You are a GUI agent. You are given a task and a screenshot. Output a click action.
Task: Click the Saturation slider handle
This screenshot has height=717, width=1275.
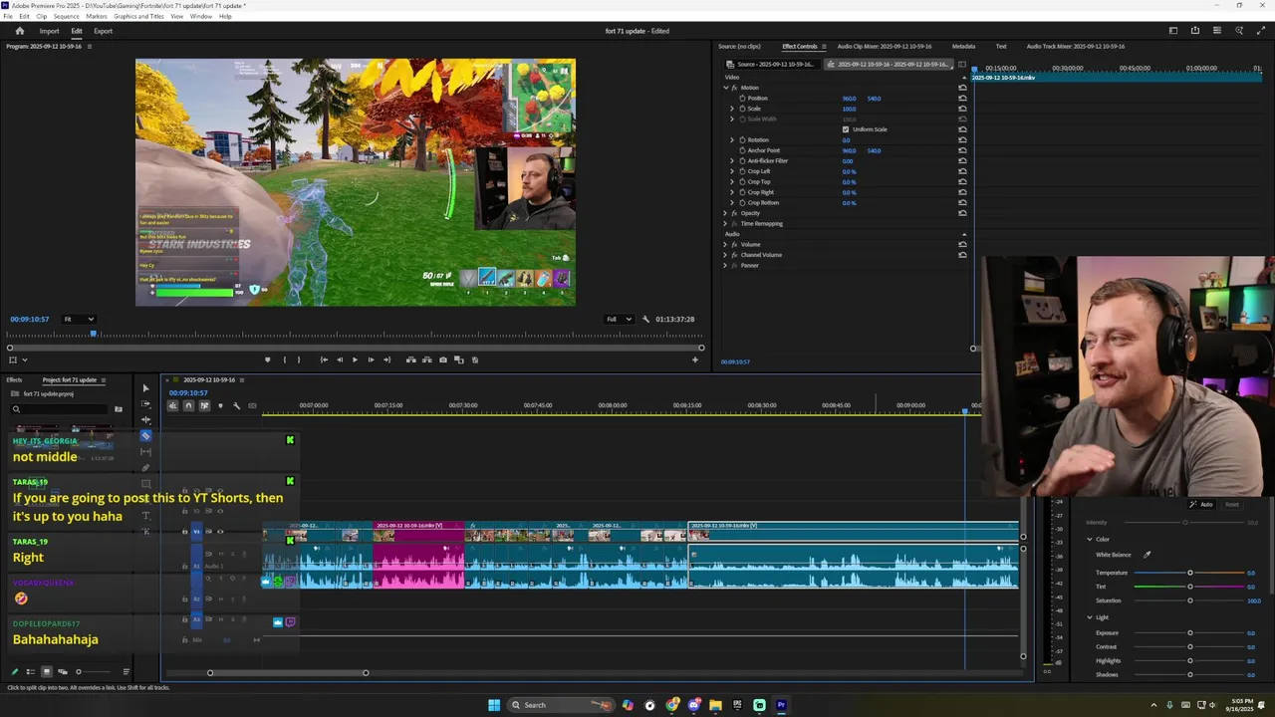pyautogui.click(x=1189, y=600)
